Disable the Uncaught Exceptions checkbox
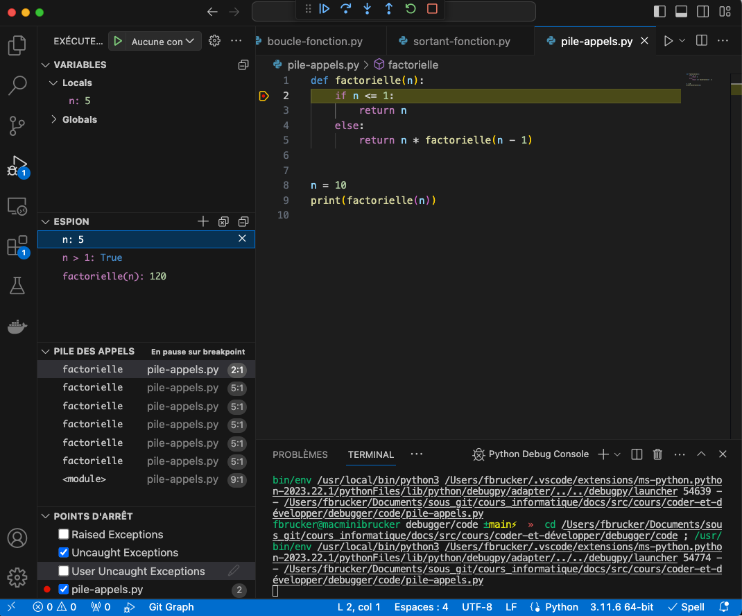742x616 pixels. pyautogui.click(x=64, y=553)
